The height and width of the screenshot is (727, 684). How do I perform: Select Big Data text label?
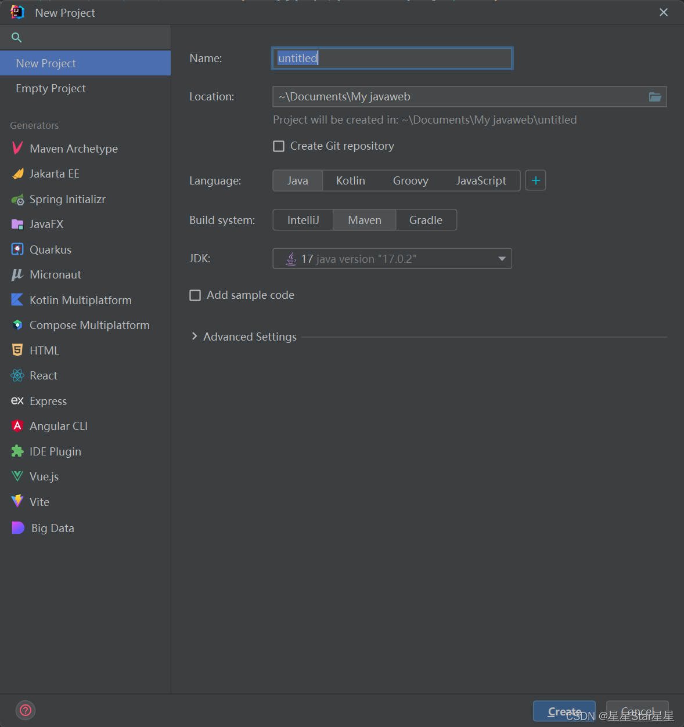coord(53,528)
